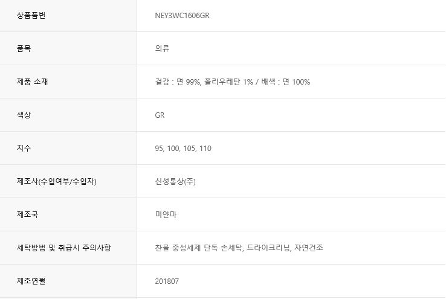Click the manufacturer name 신성통상(주)
Screen dimensions: 446x299
tap(175, 181)
